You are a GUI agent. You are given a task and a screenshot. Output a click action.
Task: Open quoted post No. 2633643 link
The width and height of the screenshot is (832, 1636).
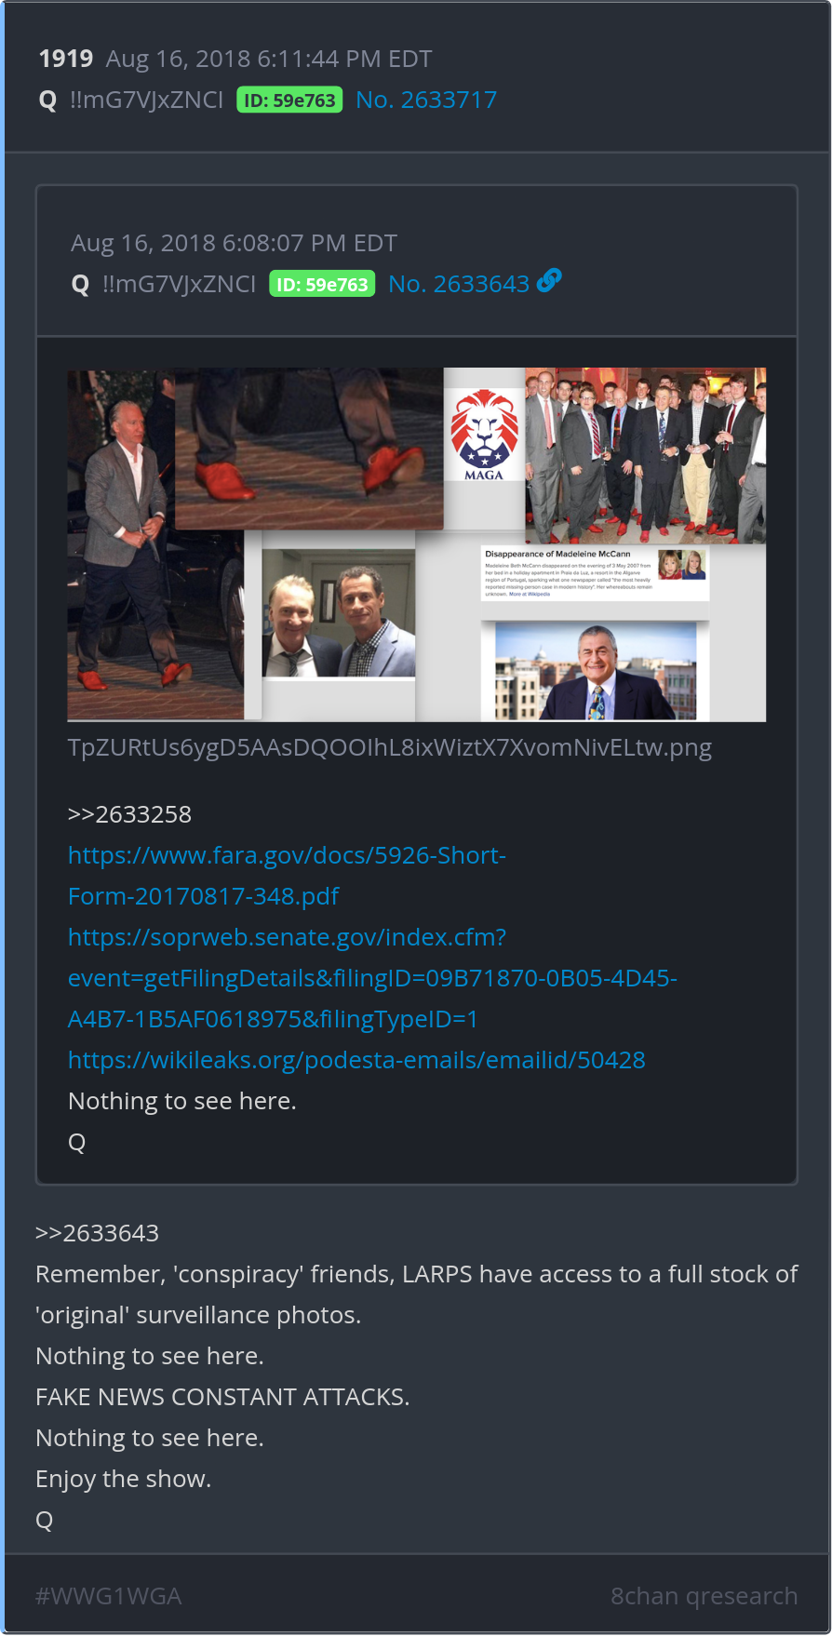coord(459,284)
